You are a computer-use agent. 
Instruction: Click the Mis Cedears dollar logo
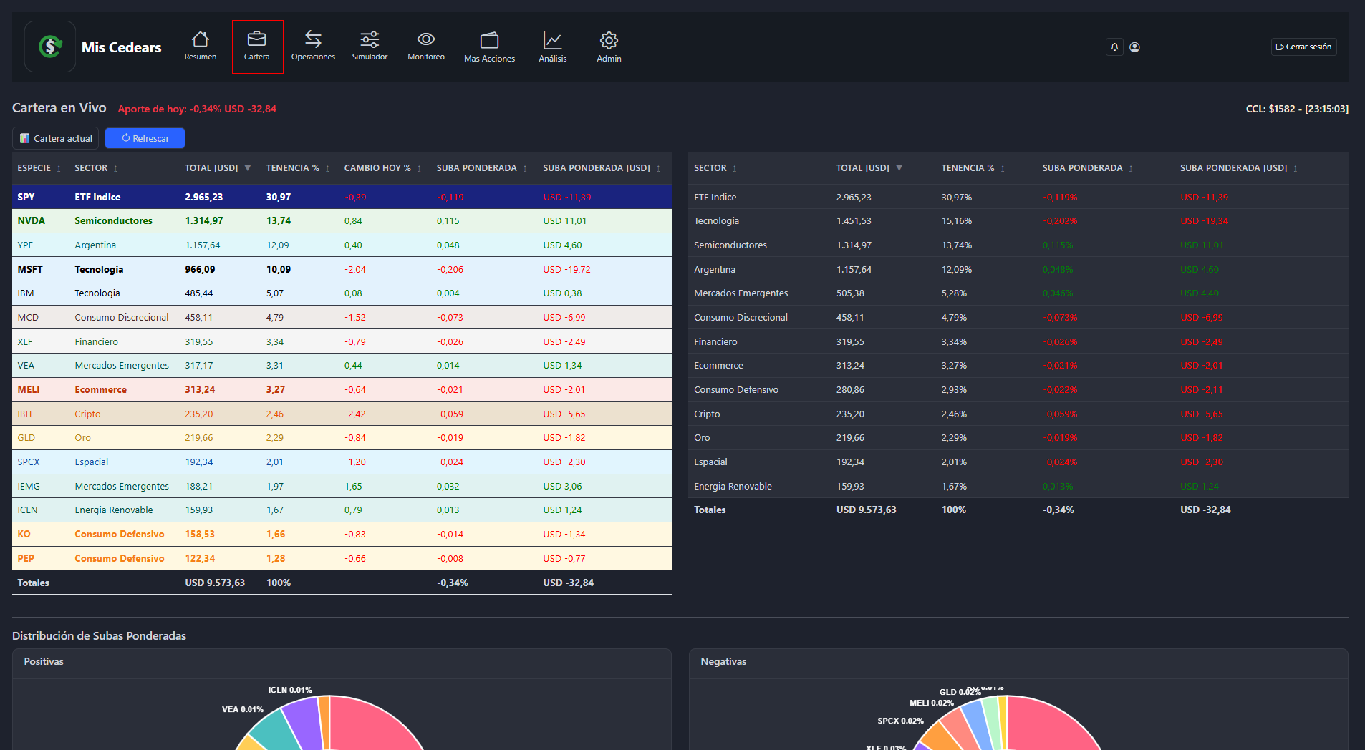pyautogui.click(x=50, y=47)
